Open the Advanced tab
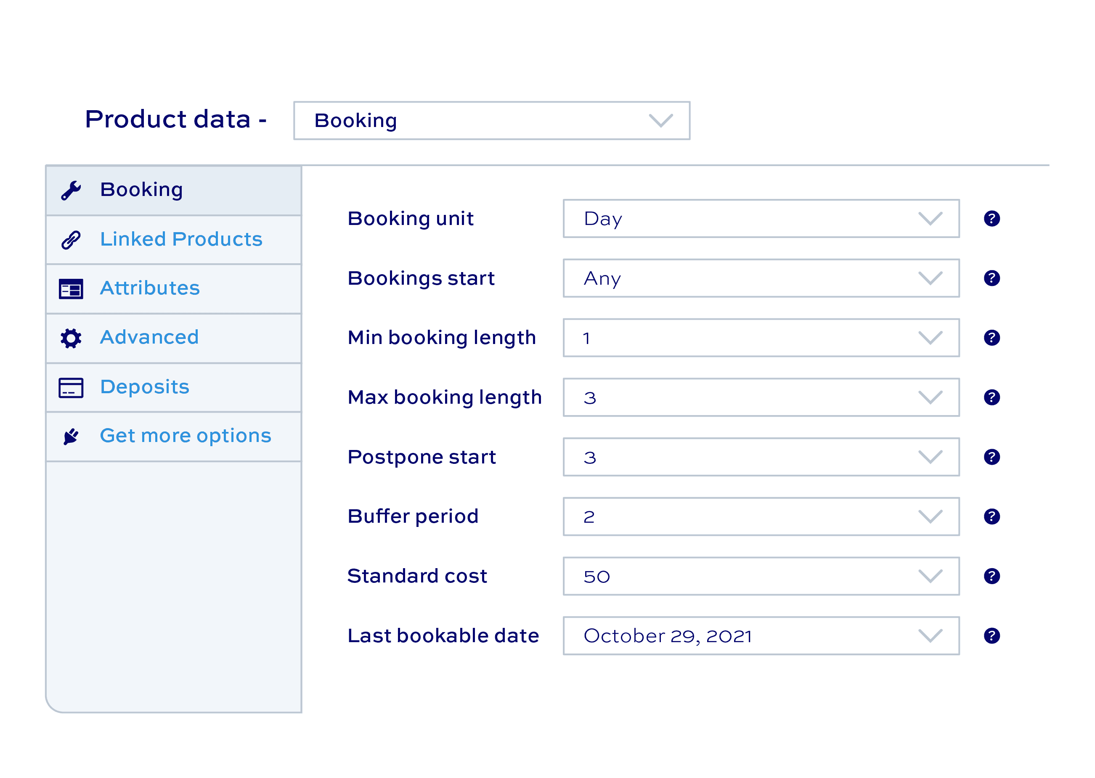Screen dimensions: 1095x778 pos(173,338)
